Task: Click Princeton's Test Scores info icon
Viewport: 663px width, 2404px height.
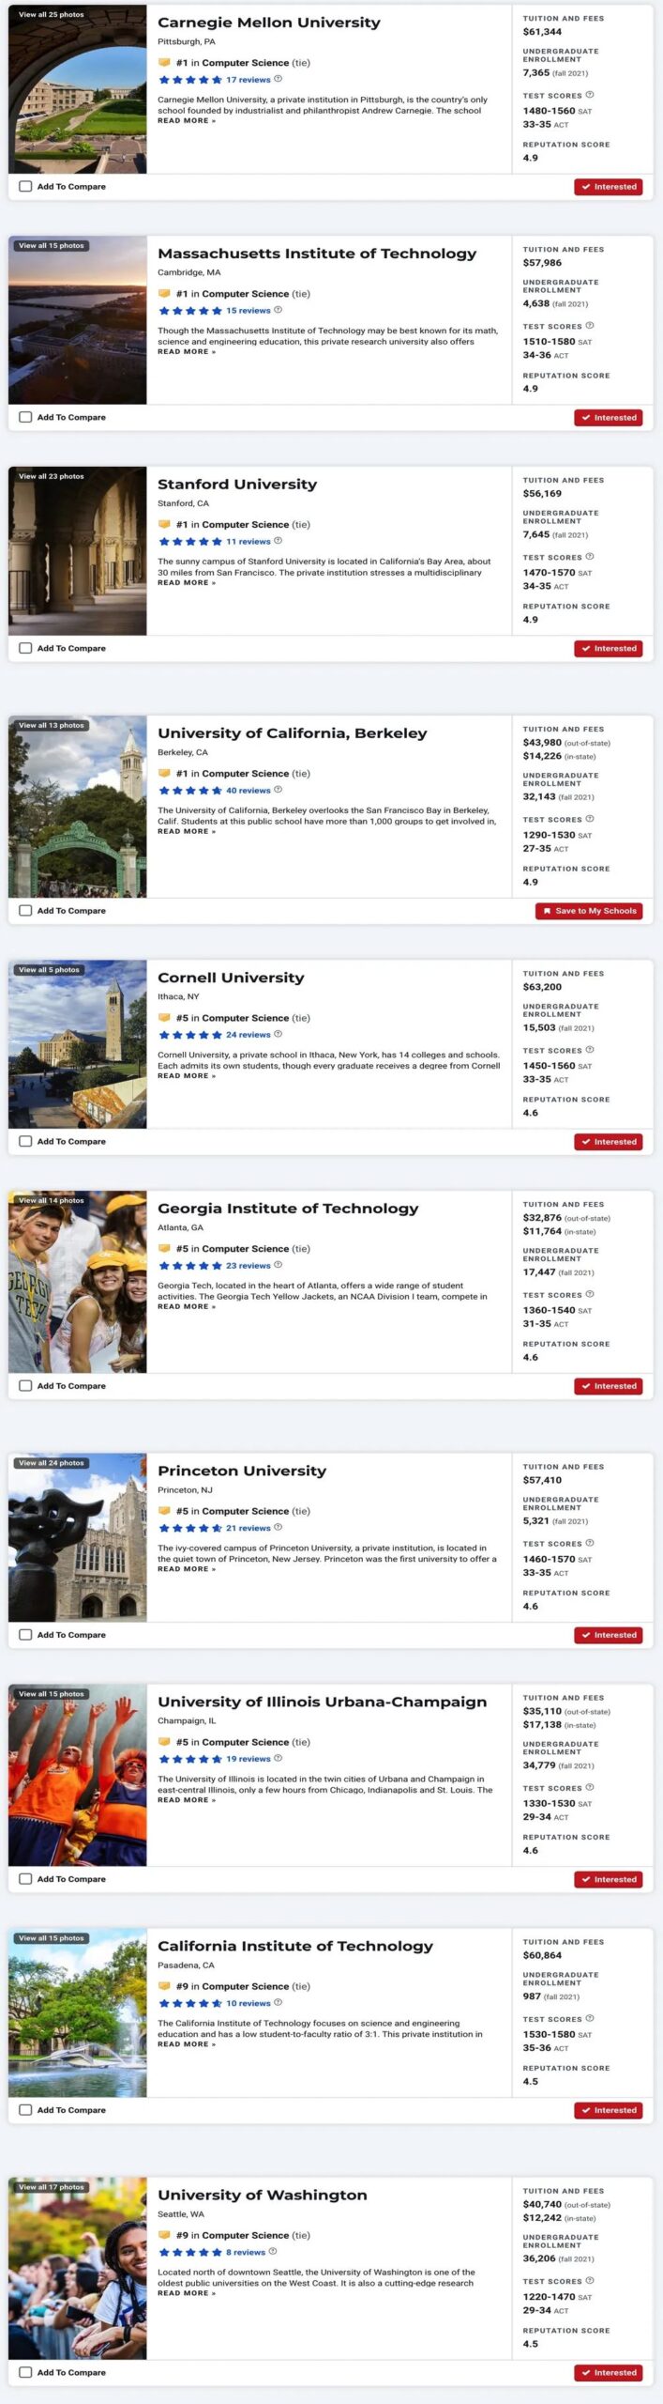Action: [590, 1543]
